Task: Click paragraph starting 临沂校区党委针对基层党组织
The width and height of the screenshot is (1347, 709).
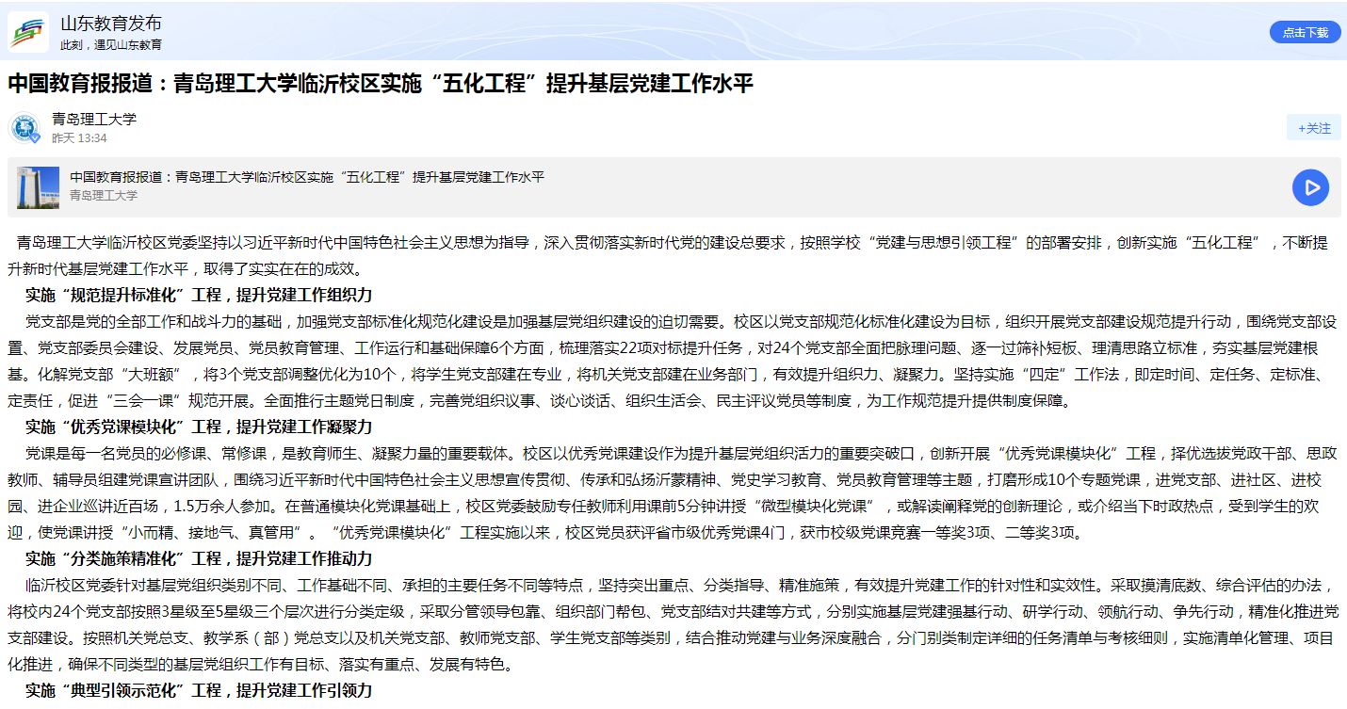Action: [x=673, y=624]
